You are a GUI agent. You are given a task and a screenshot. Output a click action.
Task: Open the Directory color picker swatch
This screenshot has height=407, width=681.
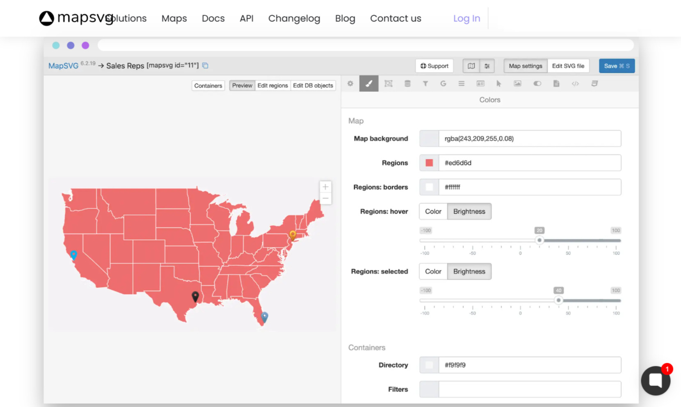tap(429, 365)
